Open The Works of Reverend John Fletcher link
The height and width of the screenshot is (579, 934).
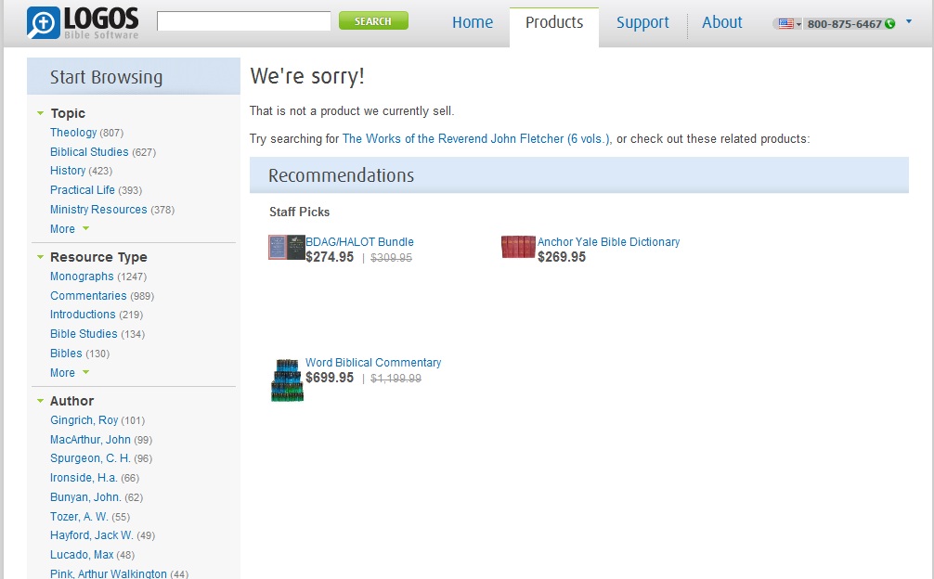(x=476, y=138)
